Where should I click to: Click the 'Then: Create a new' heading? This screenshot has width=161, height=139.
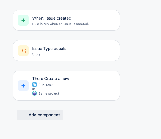pos(51,79)
